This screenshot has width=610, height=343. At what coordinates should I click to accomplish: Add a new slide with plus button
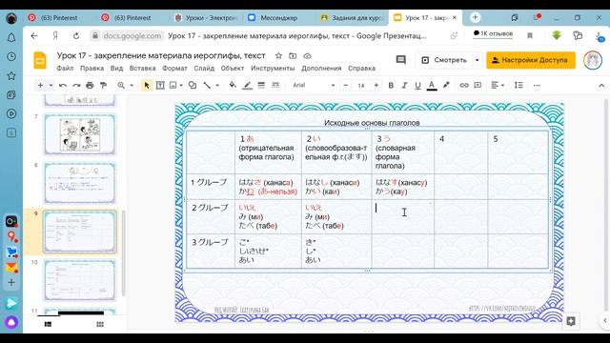coord(40,85)
